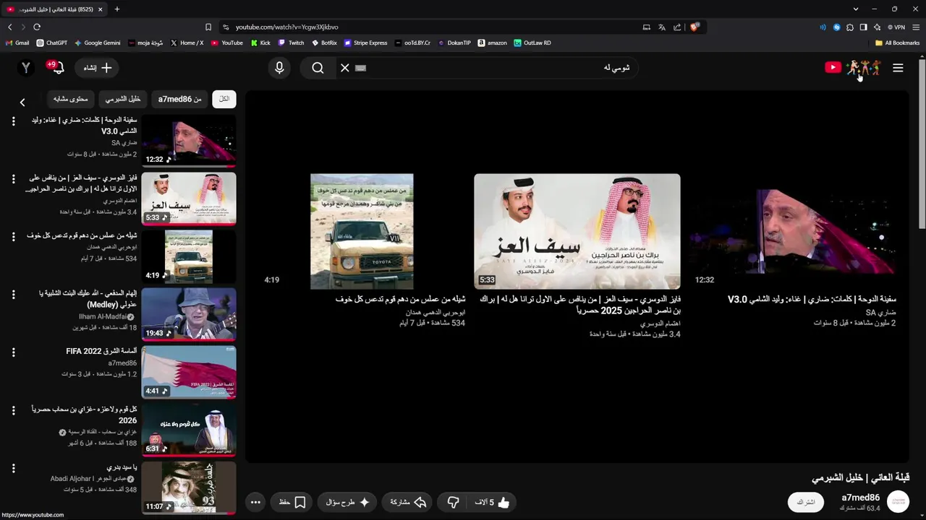
Task: Open sidebar FIFA 2022 thumbnail with 4:41 duration
Action: click(189, 372)
